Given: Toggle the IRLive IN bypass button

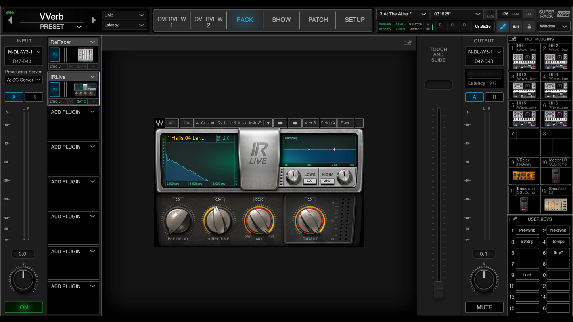Looking at the screenshot, I should coord(55,90).
